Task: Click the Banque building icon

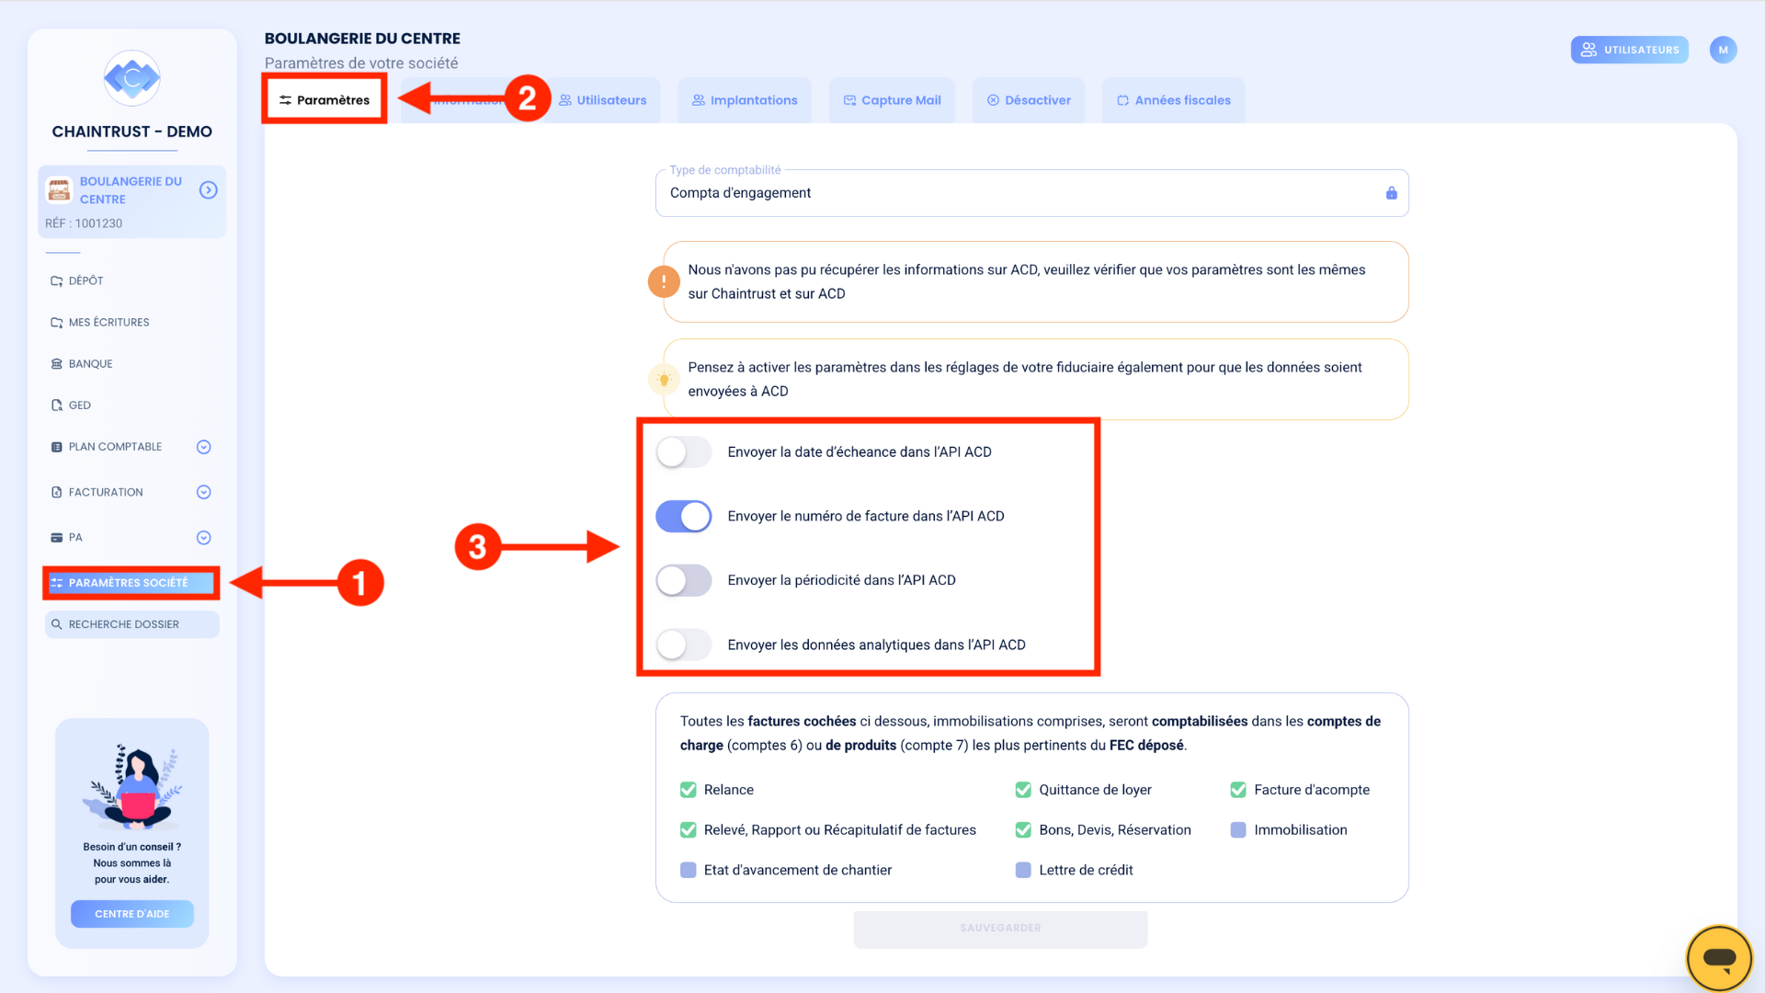Action: (57, 363)
